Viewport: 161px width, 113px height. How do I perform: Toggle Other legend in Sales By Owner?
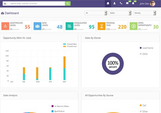click(144, 54)
